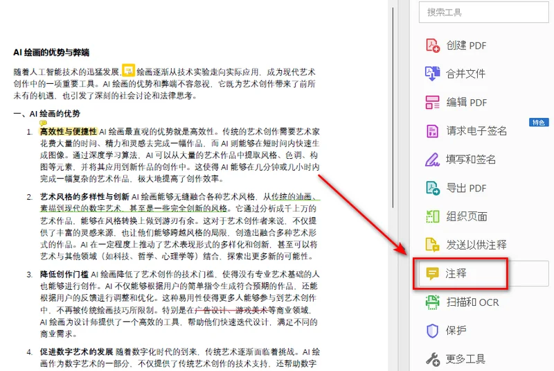Click the Protect (保护) shield icon
The image size is (554, 371).
(x=432, y=331)
